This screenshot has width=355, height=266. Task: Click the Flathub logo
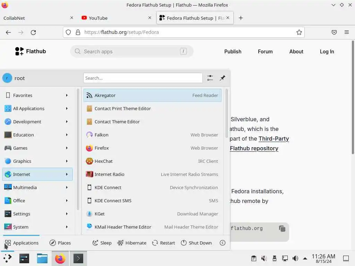[x=31, y=51]
